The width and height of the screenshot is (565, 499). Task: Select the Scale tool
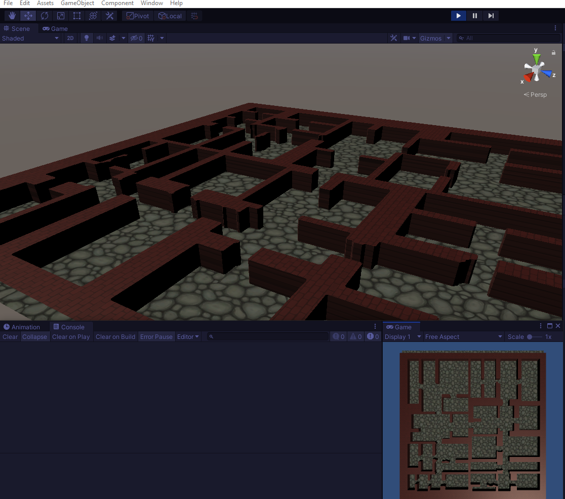pos(61,16)
